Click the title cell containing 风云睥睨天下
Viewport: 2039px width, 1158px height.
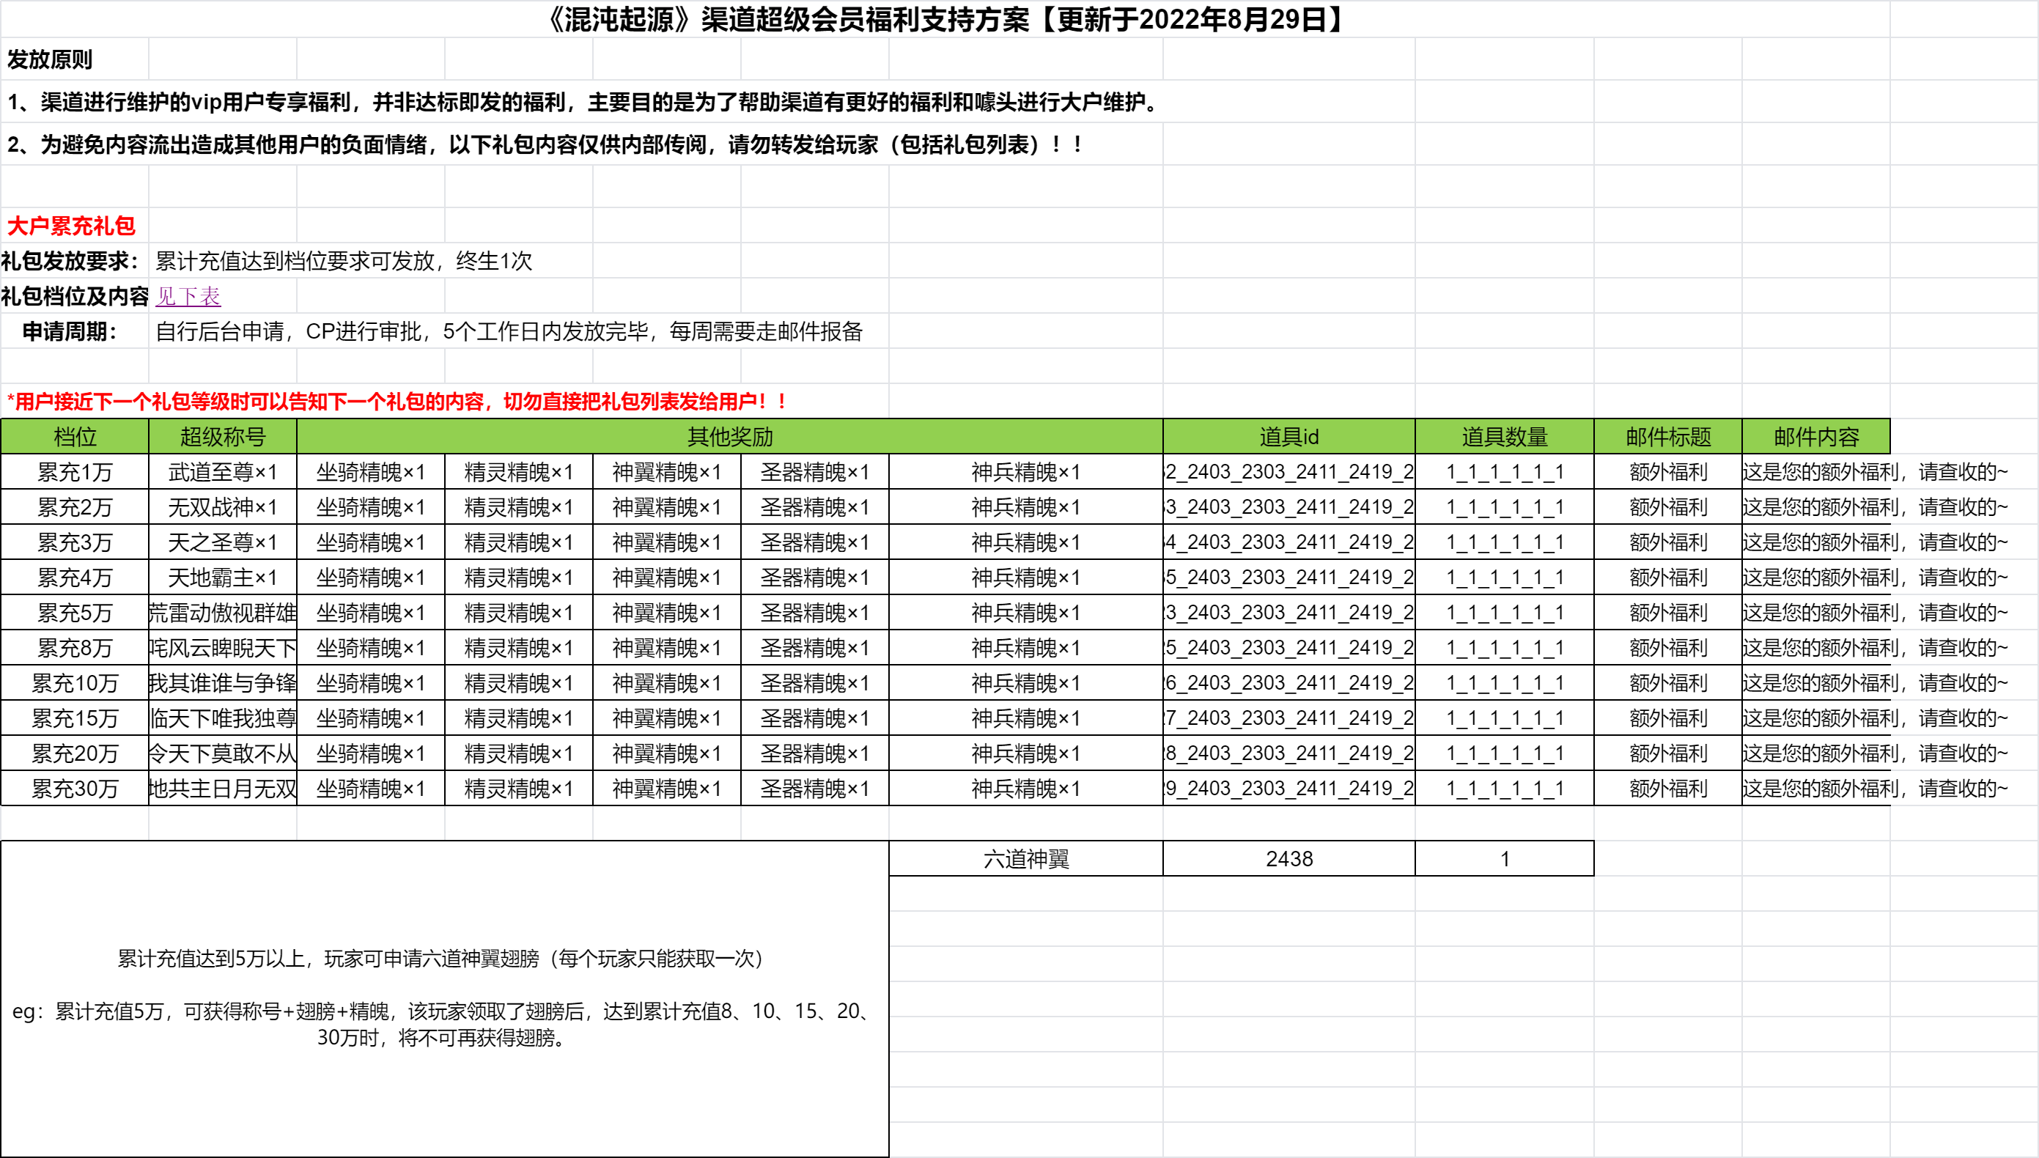tap(223, 647)
